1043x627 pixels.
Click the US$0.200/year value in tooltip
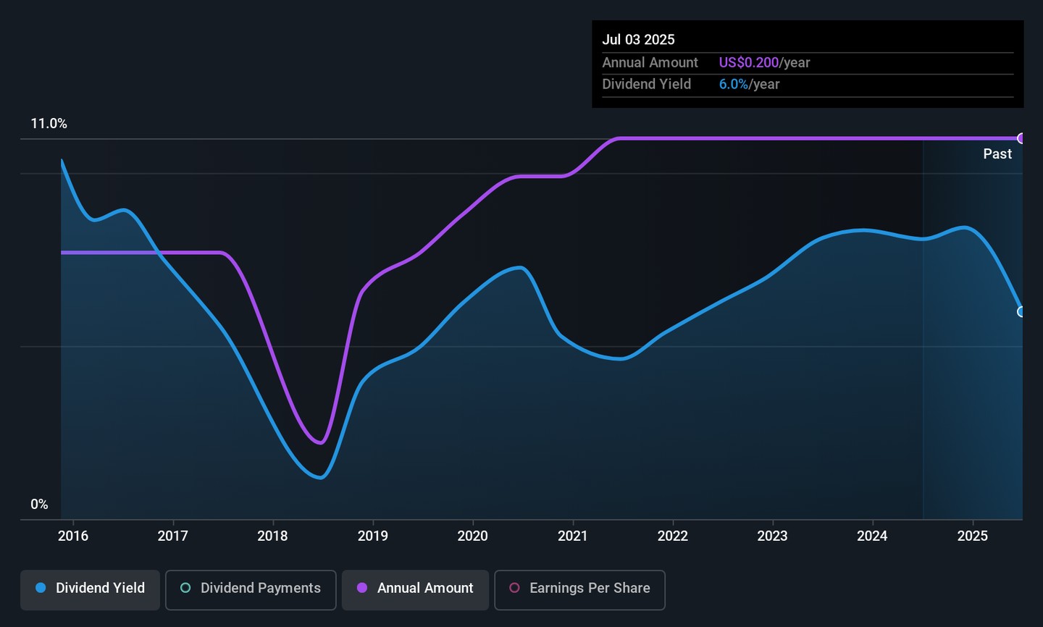(x=764, y=63)
